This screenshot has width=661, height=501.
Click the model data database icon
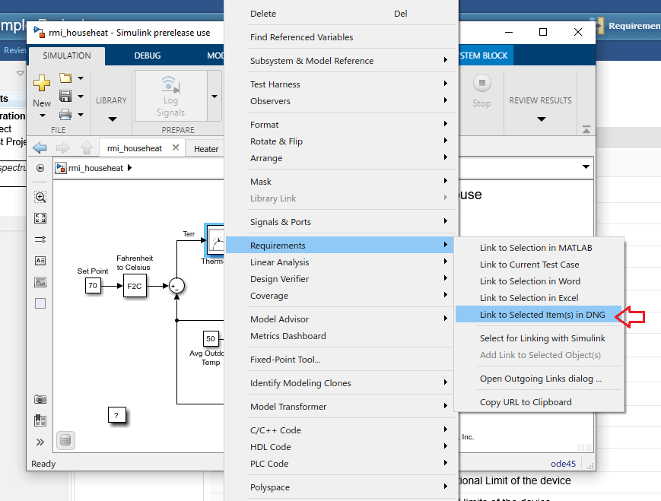tap(65, 441)
